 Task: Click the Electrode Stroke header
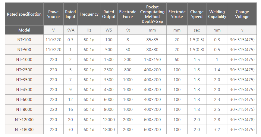pos(177,14)
